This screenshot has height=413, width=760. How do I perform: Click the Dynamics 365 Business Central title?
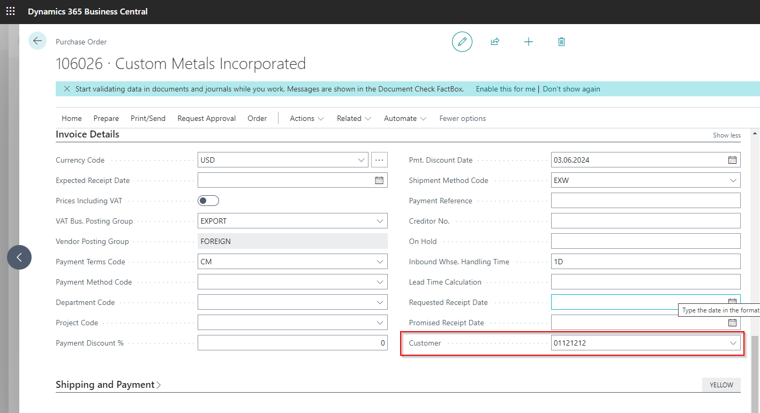pyautogui.click(x=88, y=11)
